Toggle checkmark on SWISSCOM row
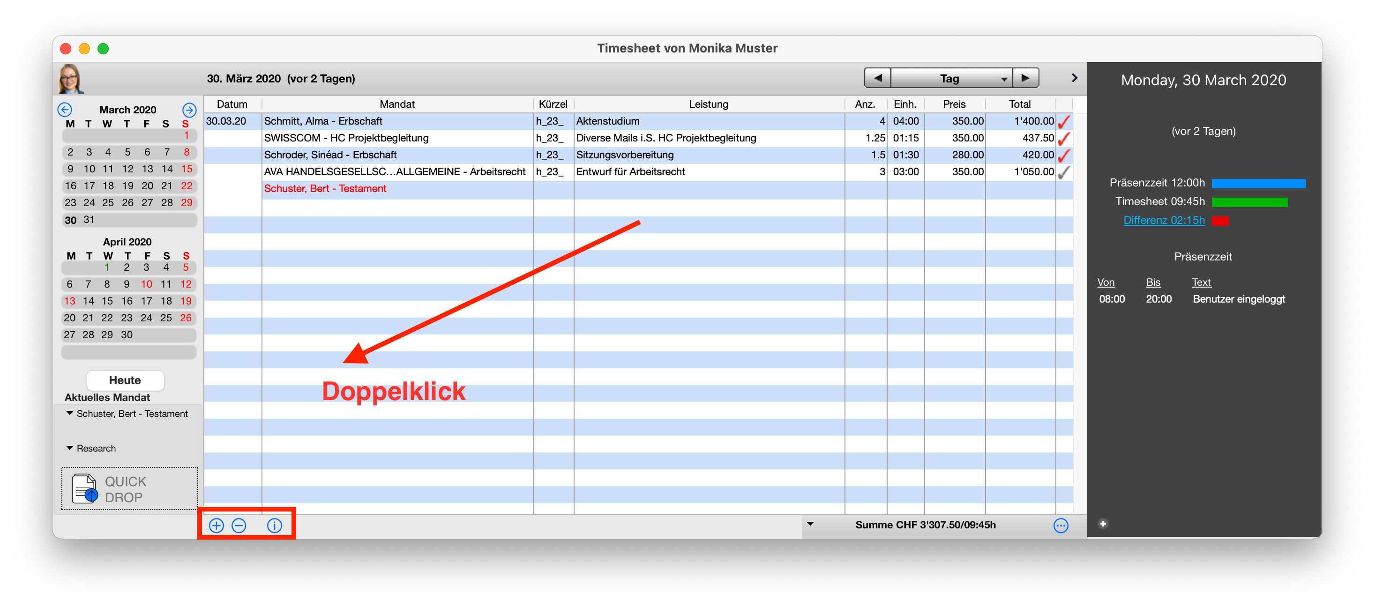This screenshot has height=608, width=1375. (1064, 139)
